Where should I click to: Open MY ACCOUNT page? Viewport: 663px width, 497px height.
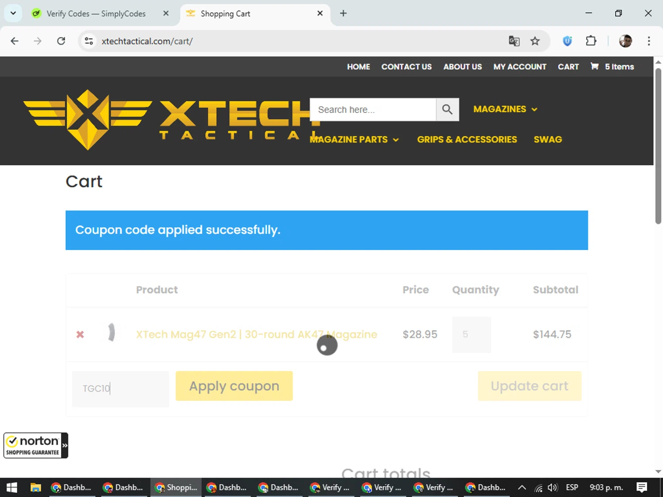tap(520, 67)
